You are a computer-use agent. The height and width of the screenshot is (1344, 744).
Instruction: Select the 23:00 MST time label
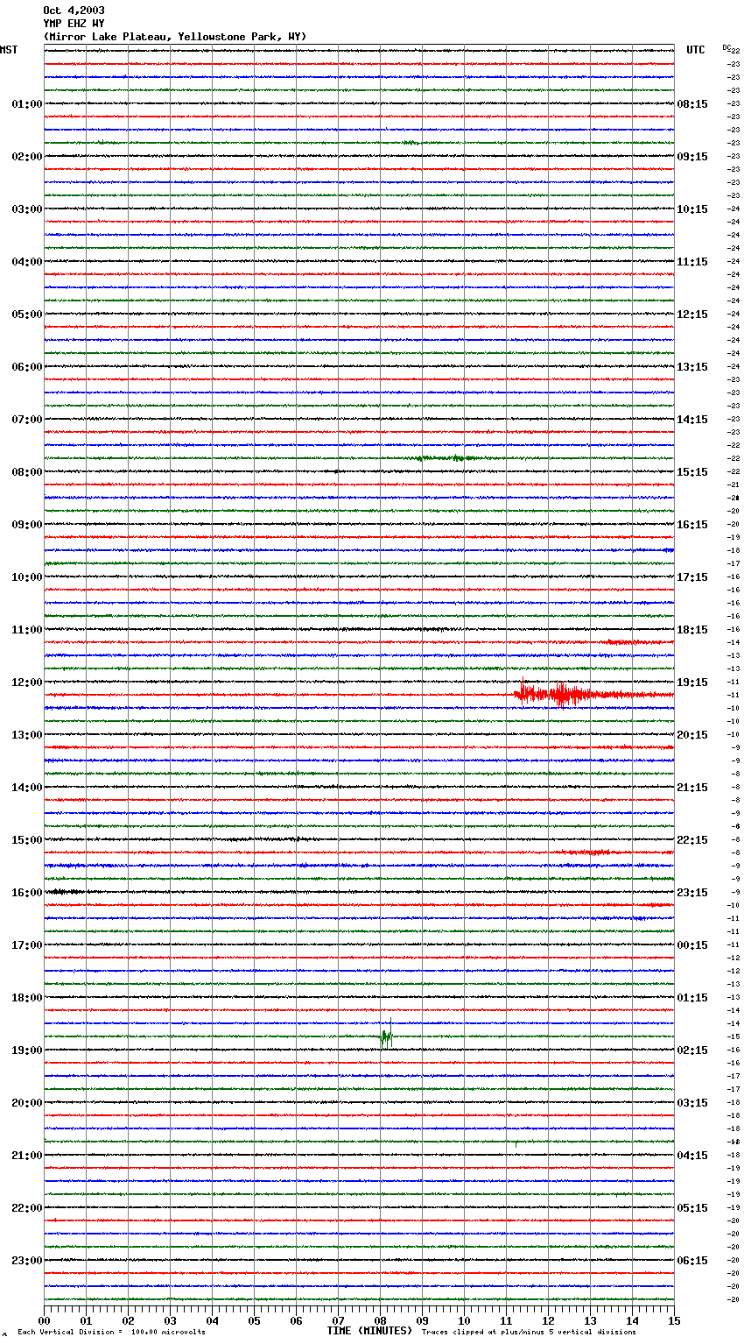pyautogui.click(x=27, y=1261)
